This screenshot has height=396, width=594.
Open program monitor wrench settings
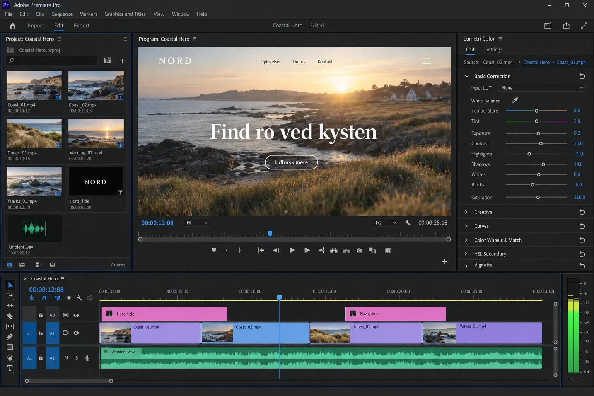coord(408,223)
